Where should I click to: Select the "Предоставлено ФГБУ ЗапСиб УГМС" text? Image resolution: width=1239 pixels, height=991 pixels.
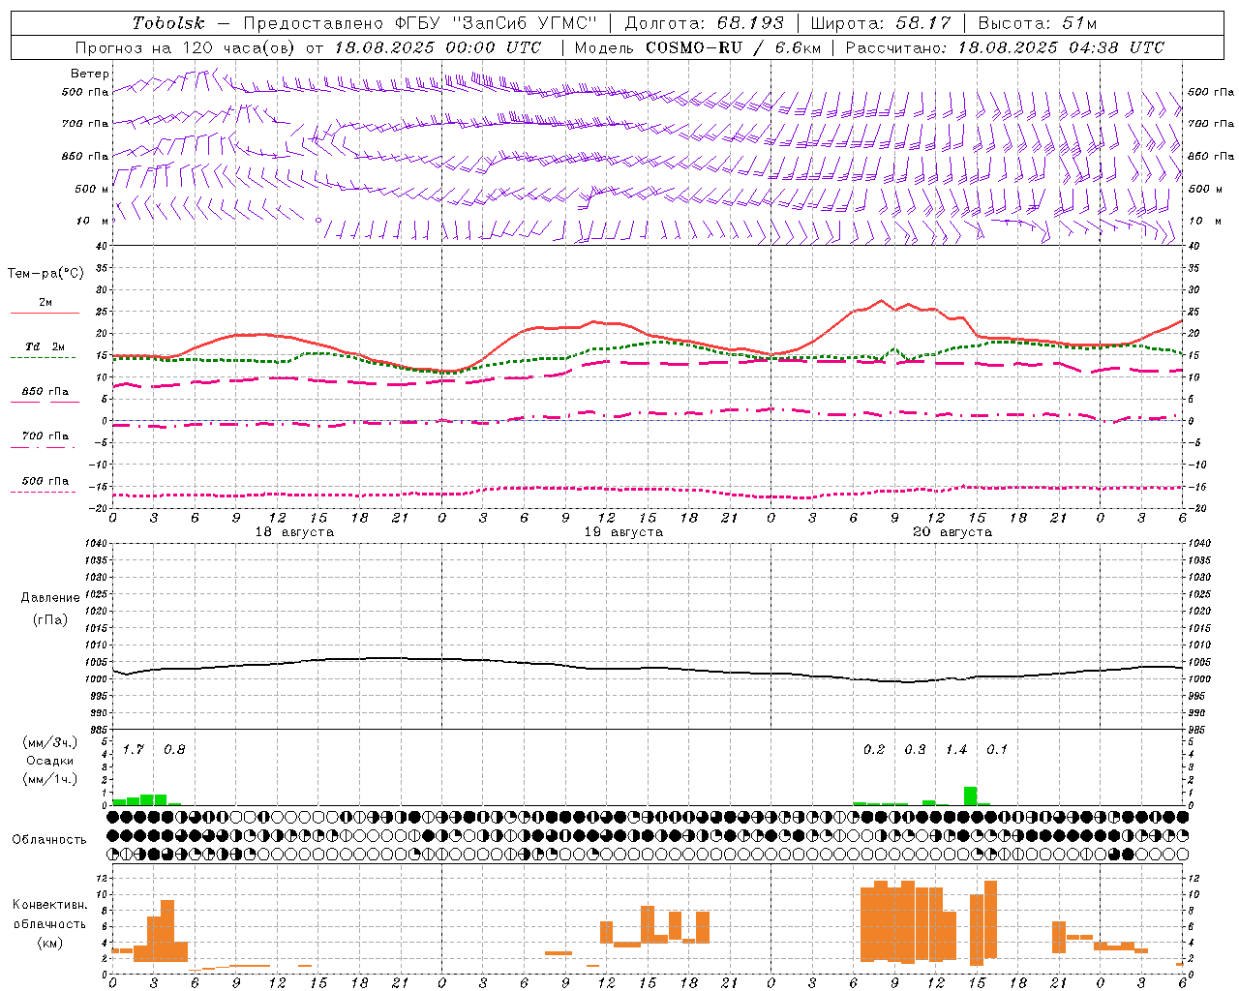pos(420,23)
